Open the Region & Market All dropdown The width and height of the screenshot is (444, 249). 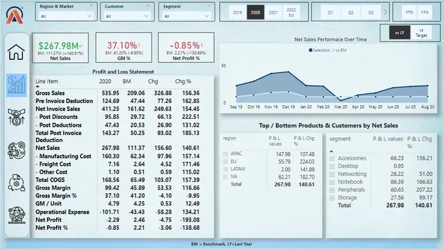coord(66,16)
